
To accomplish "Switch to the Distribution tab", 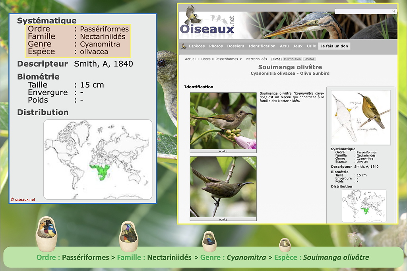I will coord(292,59).
